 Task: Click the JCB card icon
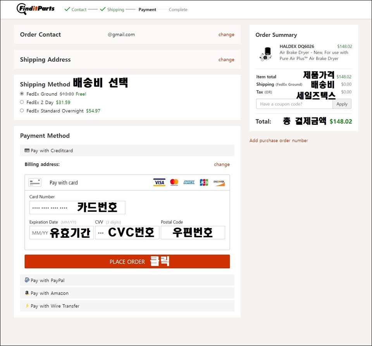click(204, 182)
